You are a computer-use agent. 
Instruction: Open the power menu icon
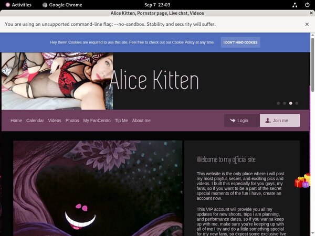click(x=307, y=5)
